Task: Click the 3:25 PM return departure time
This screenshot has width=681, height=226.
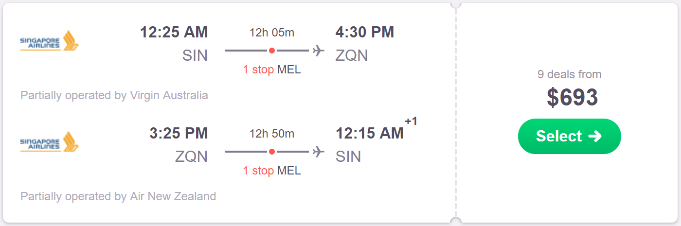Action: click(x=179, y=133)
